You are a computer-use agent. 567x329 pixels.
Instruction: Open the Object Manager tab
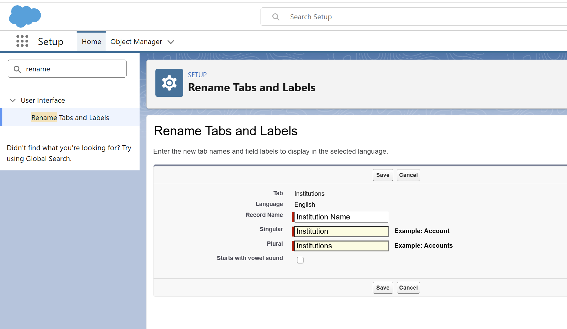(136, 42)
